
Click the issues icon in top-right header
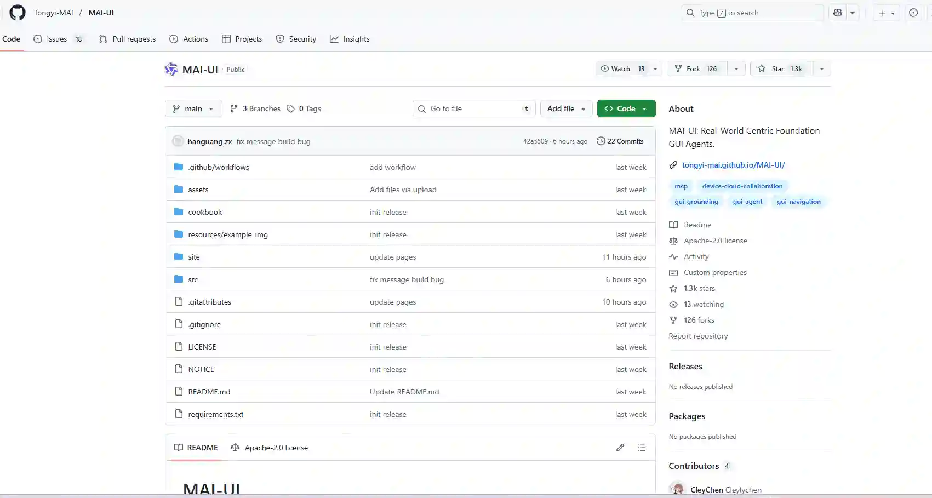coord(913,13)
